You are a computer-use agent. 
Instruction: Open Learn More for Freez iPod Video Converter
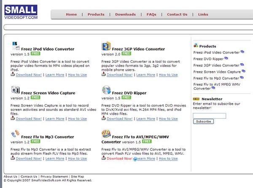point(55,75)
